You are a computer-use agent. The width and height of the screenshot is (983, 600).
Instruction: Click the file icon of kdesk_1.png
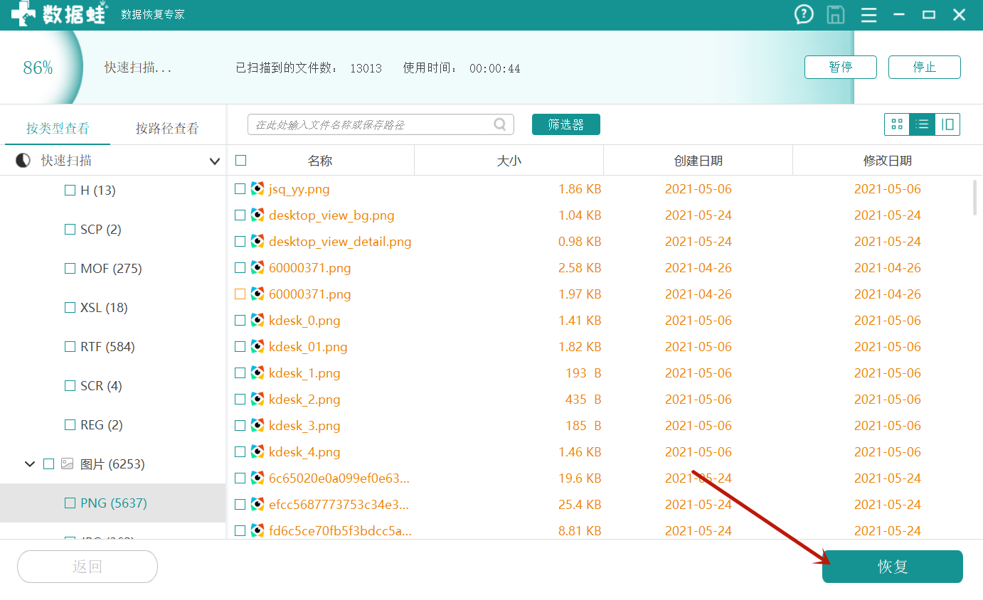click(x=257, y=373)
